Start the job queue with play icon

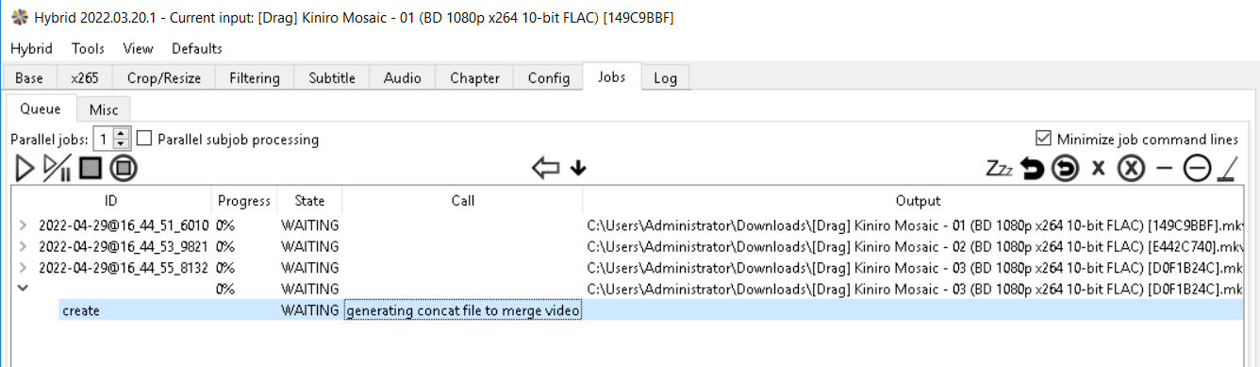[x=25, y=169]
